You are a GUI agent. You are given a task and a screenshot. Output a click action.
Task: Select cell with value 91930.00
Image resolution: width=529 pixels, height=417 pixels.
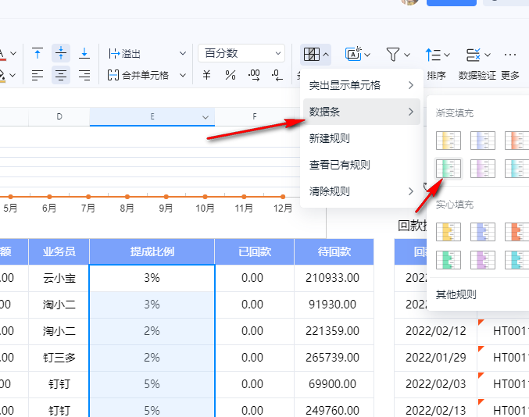(x=334, y=305)
